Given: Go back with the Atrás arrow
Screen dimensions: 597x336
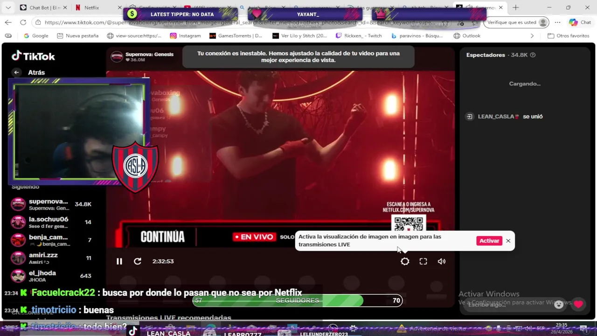Looking at the screenshot, I should click(16, 72).
